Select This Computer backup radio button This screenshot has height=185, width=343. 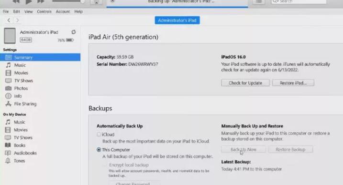click(x=99, y=150)
